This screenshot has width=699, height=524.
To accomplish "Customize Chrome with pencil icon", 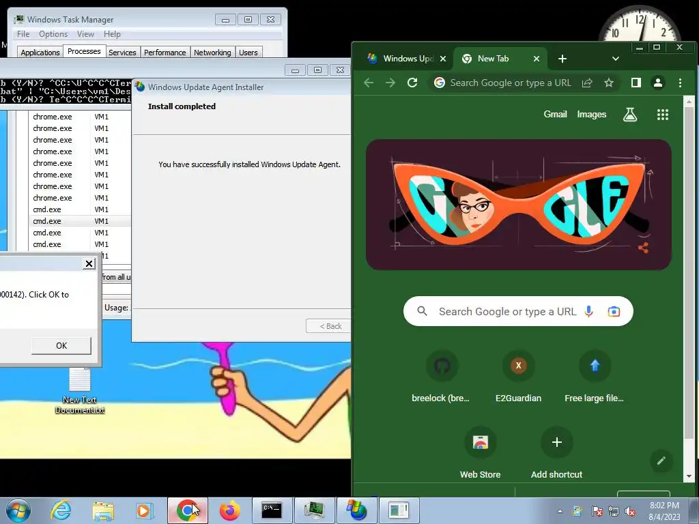I will 661,461.
